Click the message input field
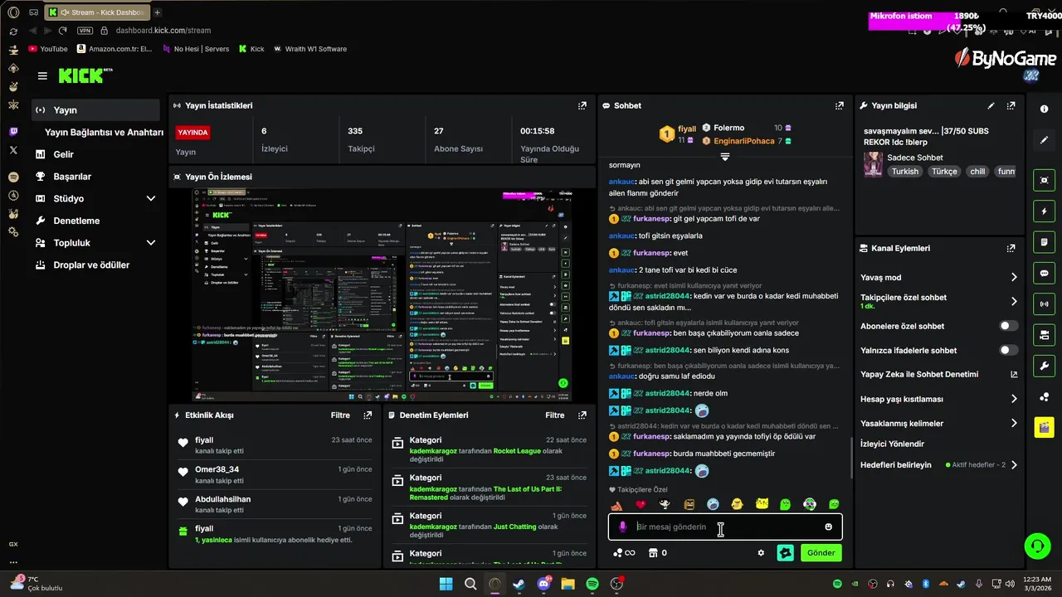Image resolution: width=1062 pixels, height=597 pixels. click(x=725, y=527)
